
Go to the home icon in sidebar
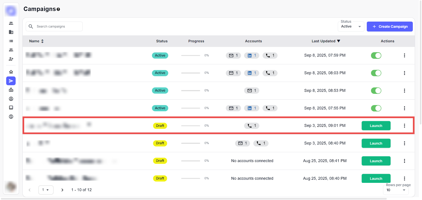[x=11, y=72]
